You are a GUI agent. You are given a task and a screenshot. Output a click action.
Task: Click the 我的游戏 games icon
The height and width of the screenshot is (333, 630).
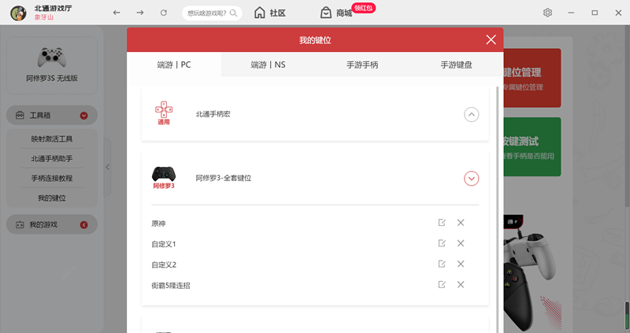(x=20, y=224)
